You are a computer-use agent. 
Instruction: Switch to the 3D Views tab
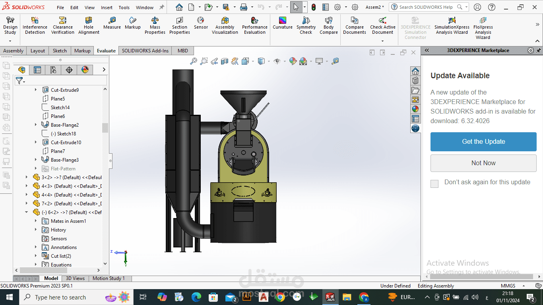pos(75,278)
